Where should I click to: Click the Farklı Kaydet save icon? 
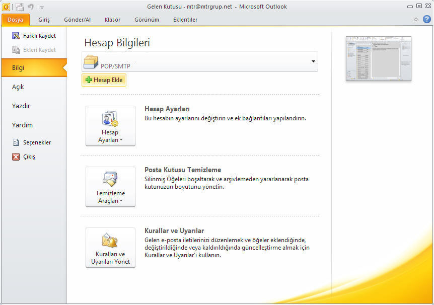[16, 36]
